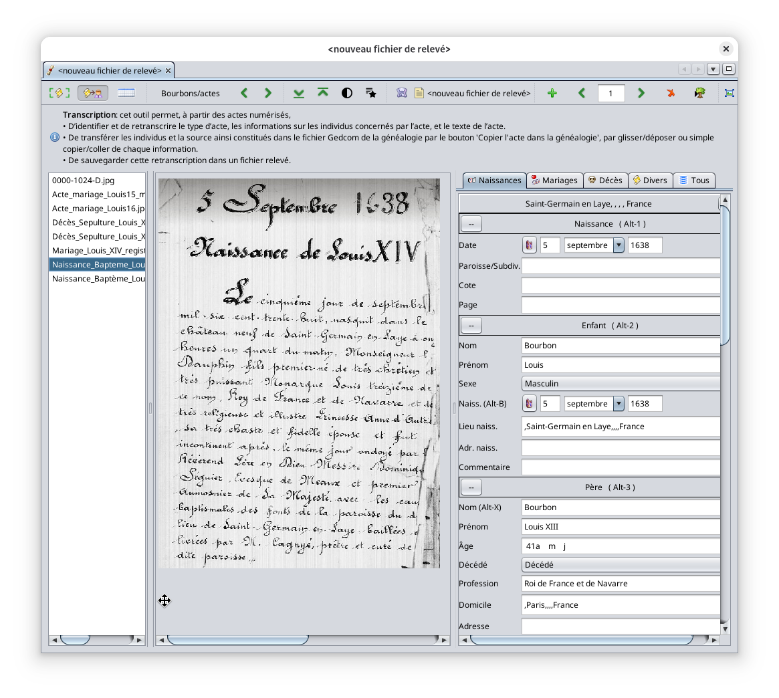Select 0000-1024-D.jpg in file list
The image size is (779, 698).
tap(98, 181)
